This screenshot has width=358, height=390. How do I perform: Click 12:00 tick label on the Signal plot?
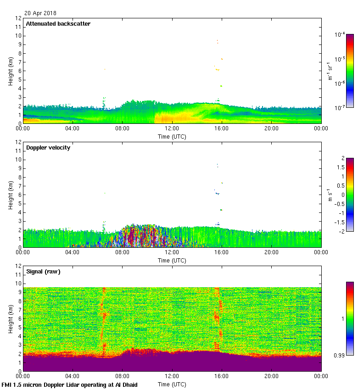172,377
